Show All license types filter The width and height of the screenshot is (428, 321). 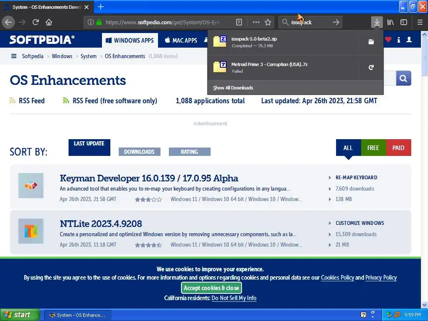pyautogui.click(x=348, y=148)
